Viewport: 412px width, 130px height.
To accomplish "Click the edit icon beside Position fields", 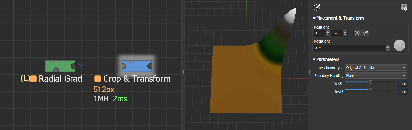I will (366, 33).
